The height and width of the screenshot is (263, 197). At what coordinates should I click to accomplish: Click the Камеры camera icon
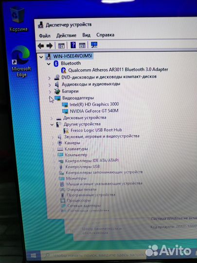pos(60,143)
